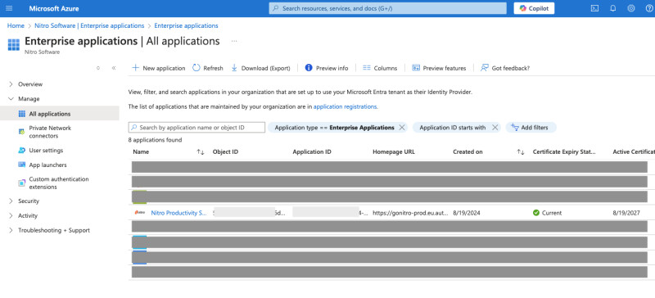The image size is (655, 298).
Task: Remove the Application ID starts with filter
Action: click(495, 128)
